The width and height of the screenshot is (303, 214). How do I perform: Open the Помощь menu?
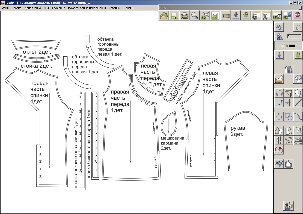click(129, 8)
